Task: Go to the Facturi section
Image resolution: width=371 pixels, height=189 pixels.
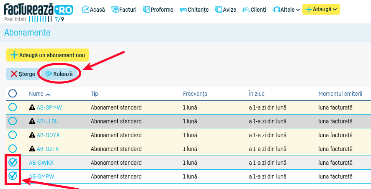Action: pyautogui.click(x=124, y=10)
